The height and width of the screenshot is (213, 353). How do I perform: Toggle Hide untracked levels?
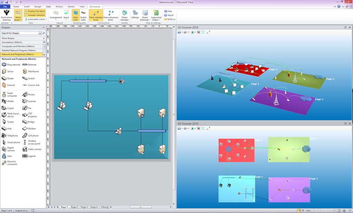pos(110,15)
